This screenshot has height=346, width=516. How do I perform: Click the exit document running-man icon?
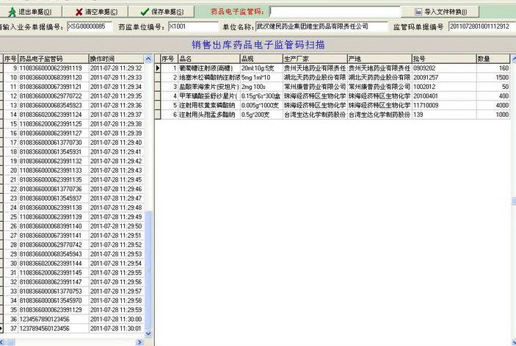coord(12,12)
